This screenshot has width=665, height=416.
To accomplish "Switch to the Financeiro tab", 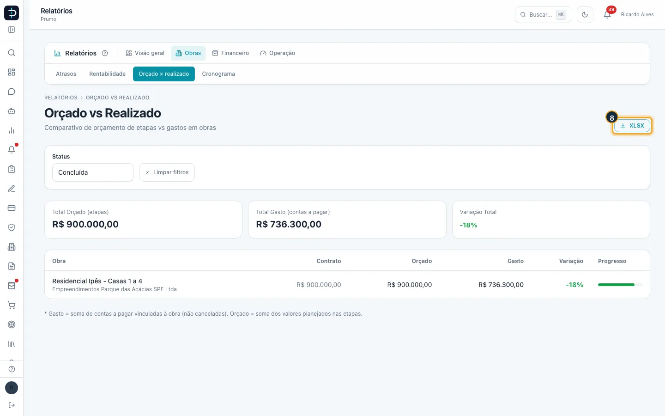I will tap(230, 53).
